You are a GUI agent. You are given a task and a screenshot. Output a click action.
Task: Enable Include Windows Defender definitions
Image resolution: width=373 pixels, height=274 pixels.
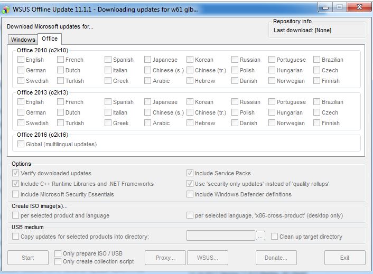pyautogui.click(x=190, y=194)
